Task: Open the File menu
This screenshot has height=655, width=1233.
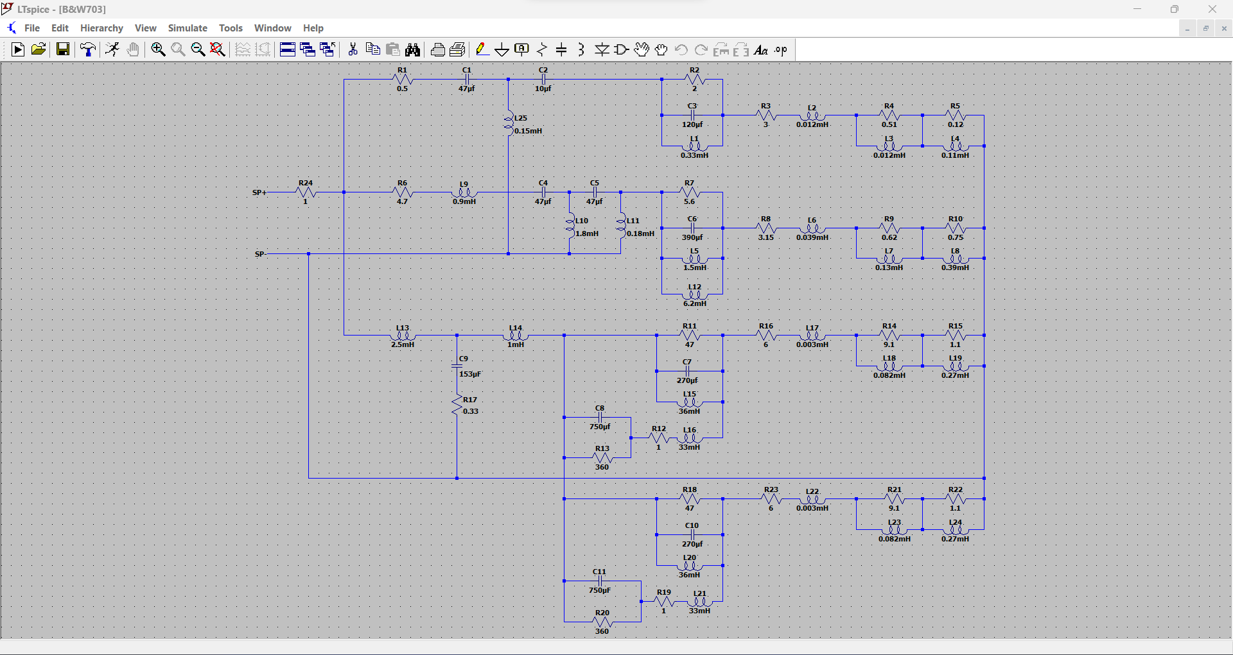Action: coord(32,28)
